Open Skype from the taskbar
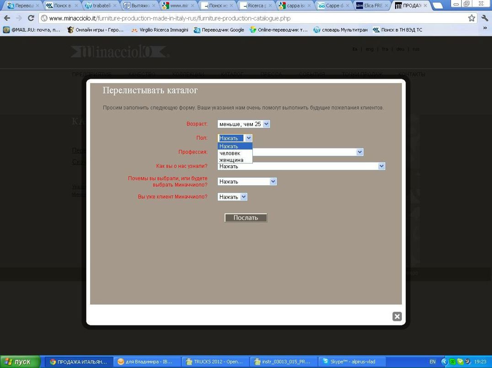 (x=352, y=362)
